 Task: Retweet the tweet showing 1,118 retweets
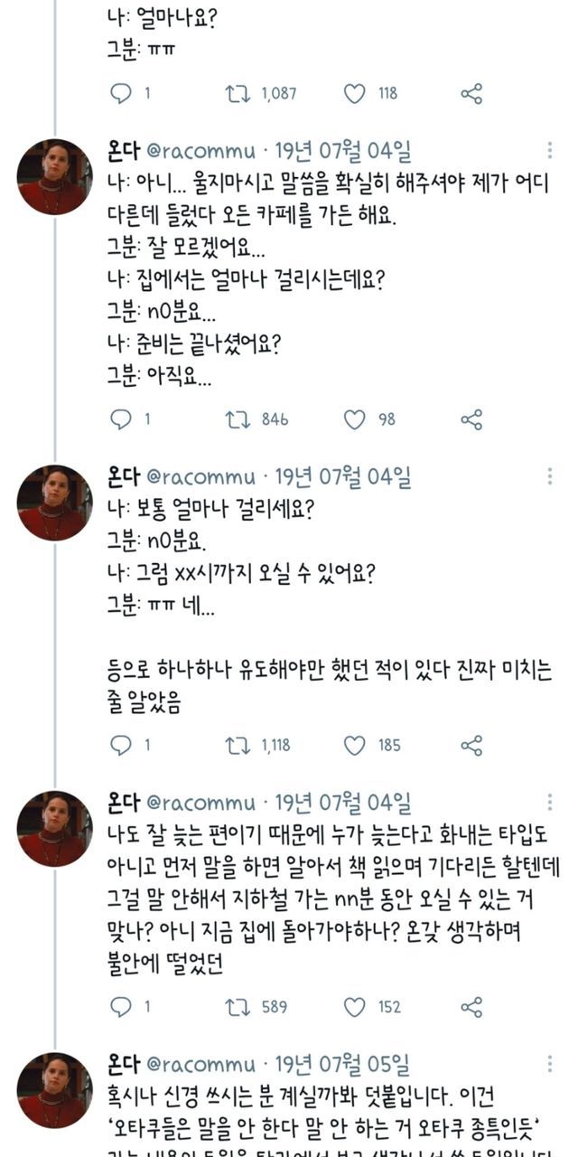pos(236,746)
